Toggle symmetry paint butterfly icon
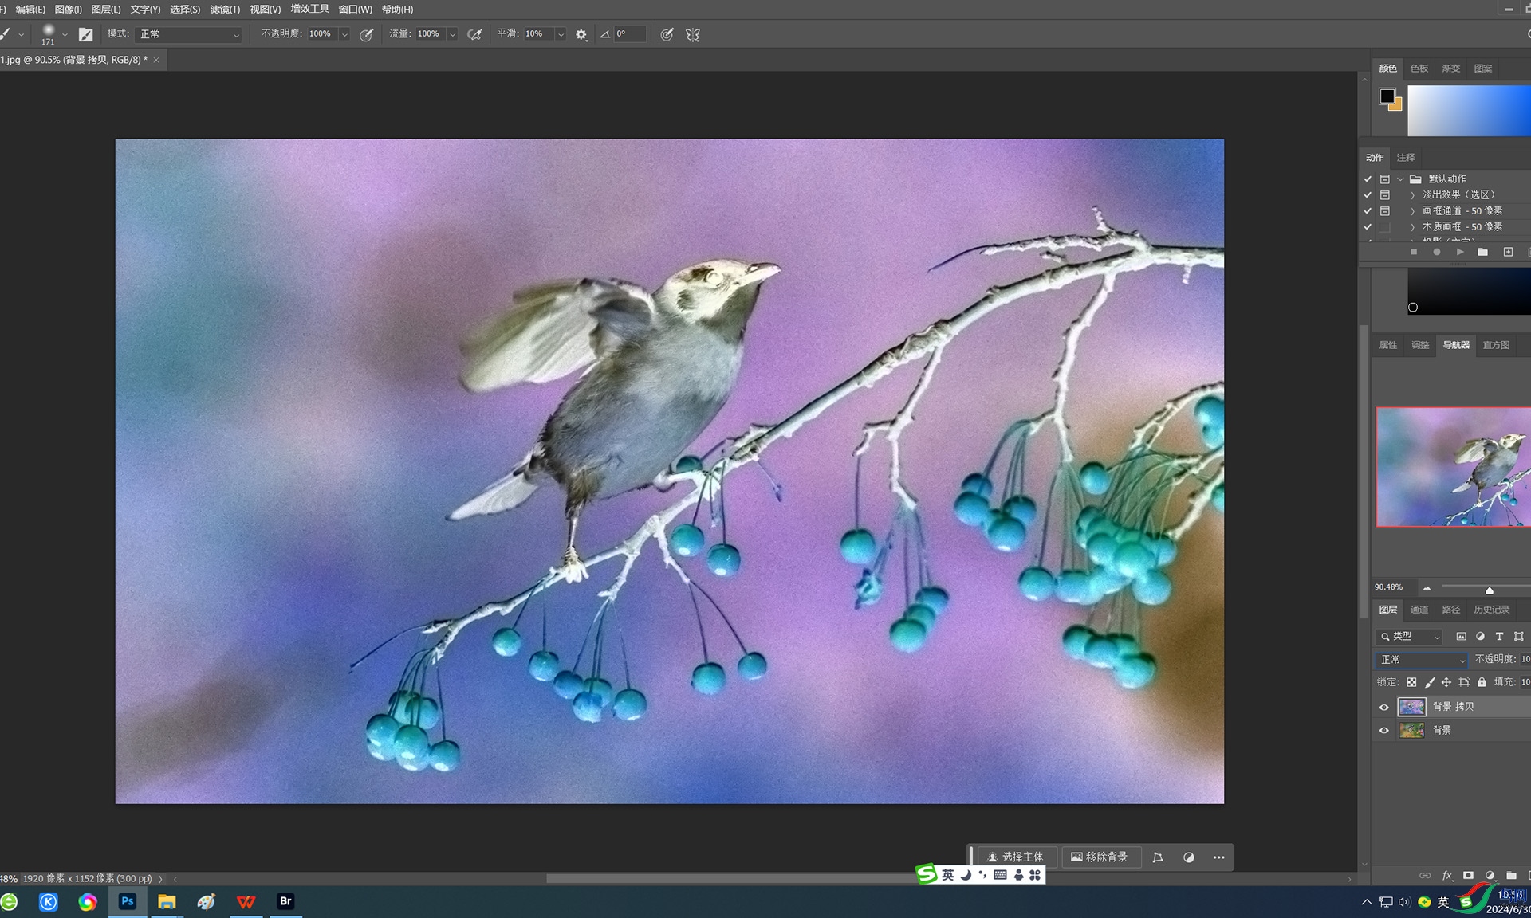Viewport: 1531px width, 918px height. (x=692, y=34)
